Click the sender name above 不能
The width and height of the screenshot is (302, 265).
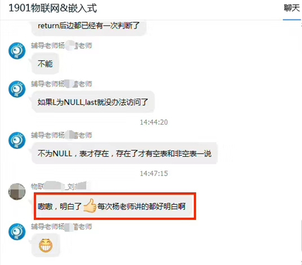[x=62, y=46]
